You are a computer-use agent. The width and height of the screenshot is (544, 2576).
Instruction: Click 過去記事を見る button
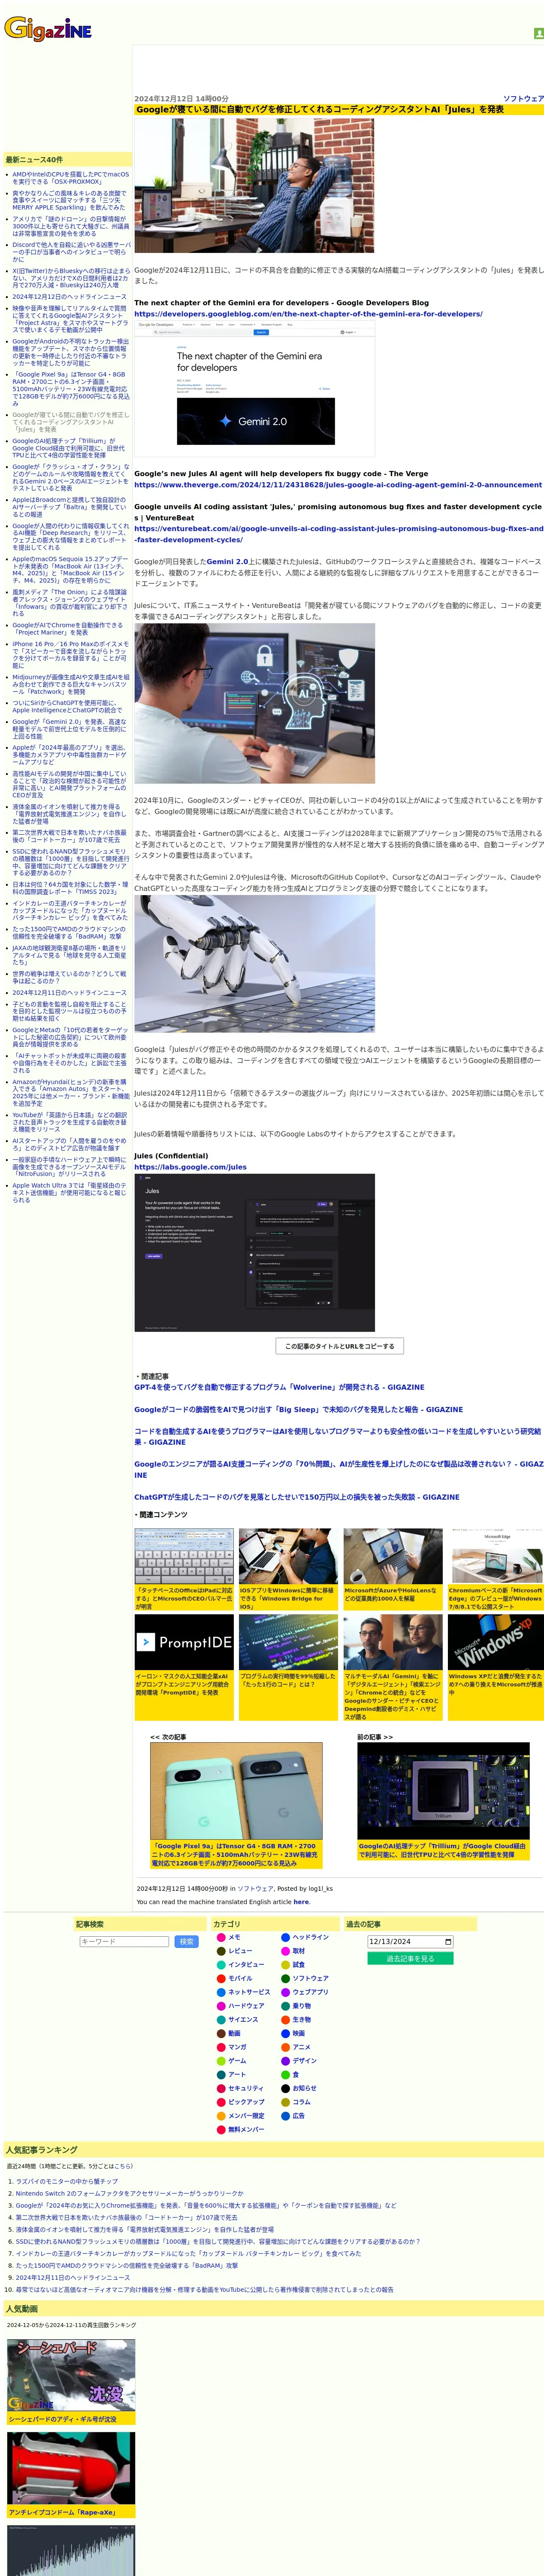(410, 1959)
